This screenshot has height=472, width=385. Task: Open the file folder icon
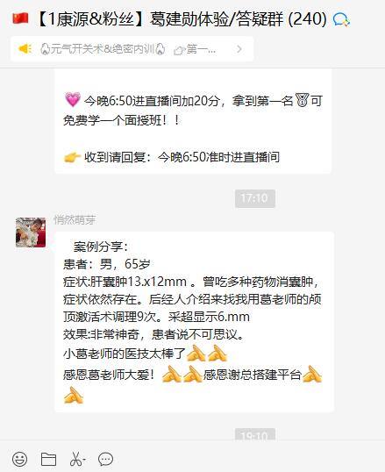point(48,460)
